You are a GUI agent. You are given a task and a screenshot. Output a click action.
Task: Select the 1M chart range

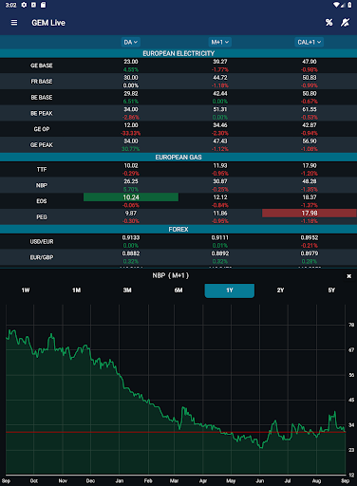pos(76,290)
